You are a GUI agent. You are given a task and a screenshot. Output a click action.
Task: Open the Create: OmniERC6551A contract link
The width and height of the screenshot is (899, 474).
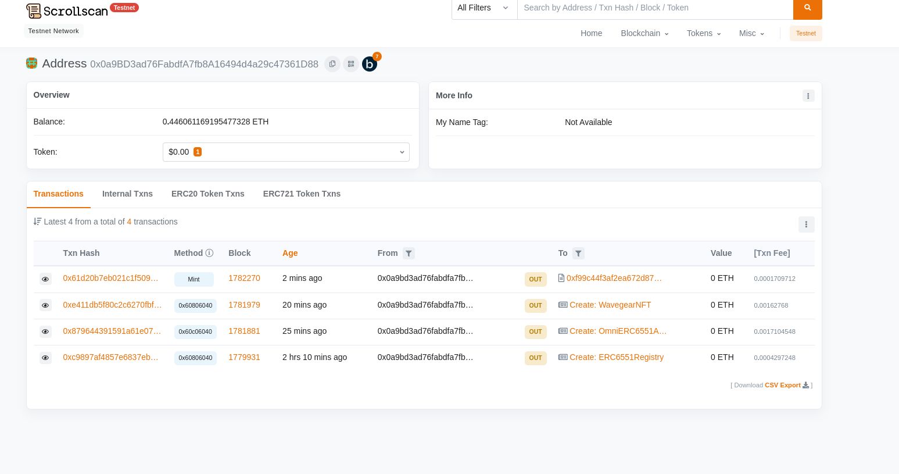click(618, 331)
